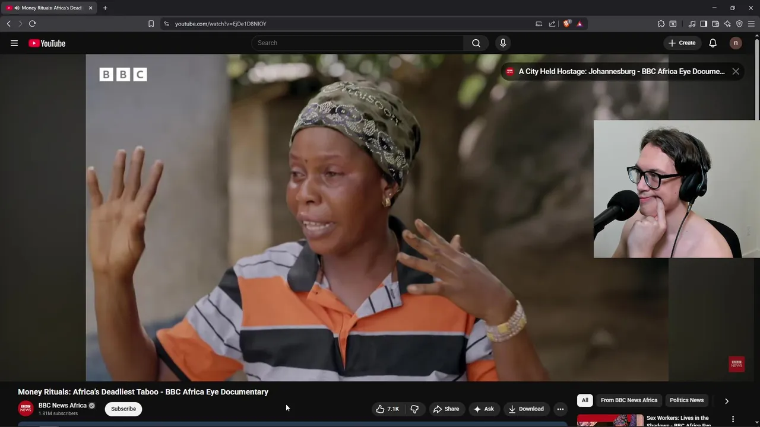The image size is (760, 427).
Task: Download the video
Action: pyautogui.click(x=525, y=409)
